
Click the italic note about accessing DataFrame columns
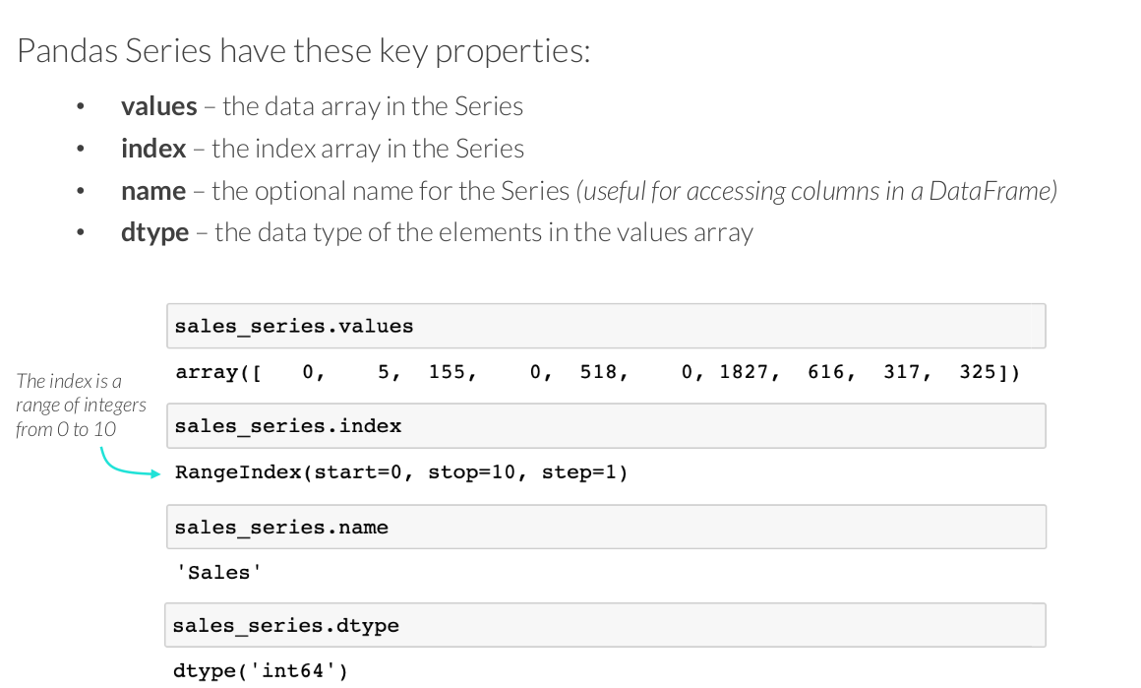pyautogui.click(x=819, y=191)
